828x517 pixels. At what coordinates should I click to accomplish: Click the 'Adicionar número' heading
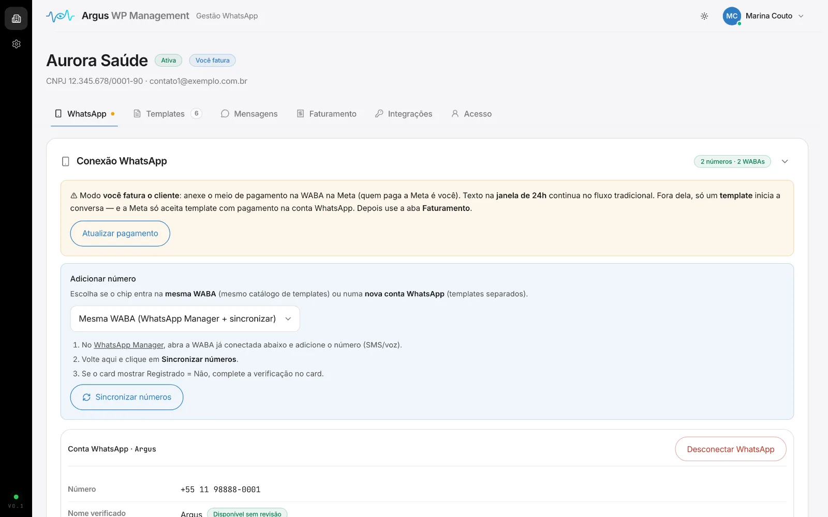tap(103, 279)
